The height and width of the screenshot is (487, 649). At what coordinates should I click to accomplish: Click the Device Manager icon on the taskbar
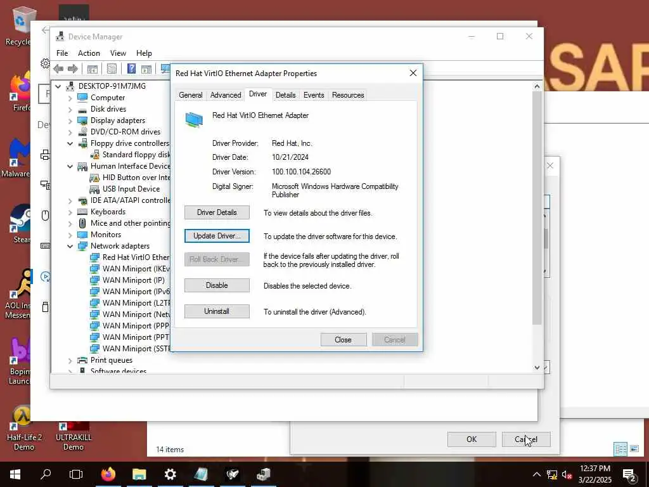pyautogui.click(x=263, y=474)
